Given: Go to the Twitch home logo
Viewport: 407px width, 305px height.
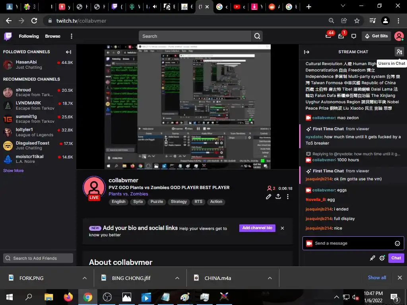Looking at the screenshot, I should [x=8, y=36].
